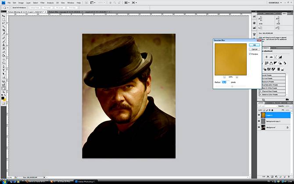This screenshot has width=294, height=184.
Task: Click Cancel in Gaussian Blur dialog
Action: pyautogui.click(x=254, y=49)
